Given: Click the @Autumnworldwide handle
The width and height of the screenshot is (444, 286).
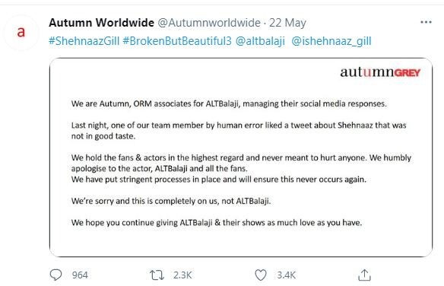Looking at the screenshot, I should pos(209,23).
